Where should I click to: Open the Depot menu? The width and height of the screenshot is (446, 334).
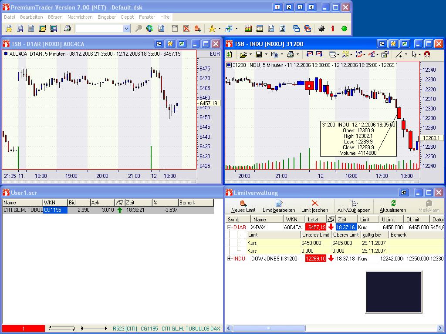click(x=127, y=17)
